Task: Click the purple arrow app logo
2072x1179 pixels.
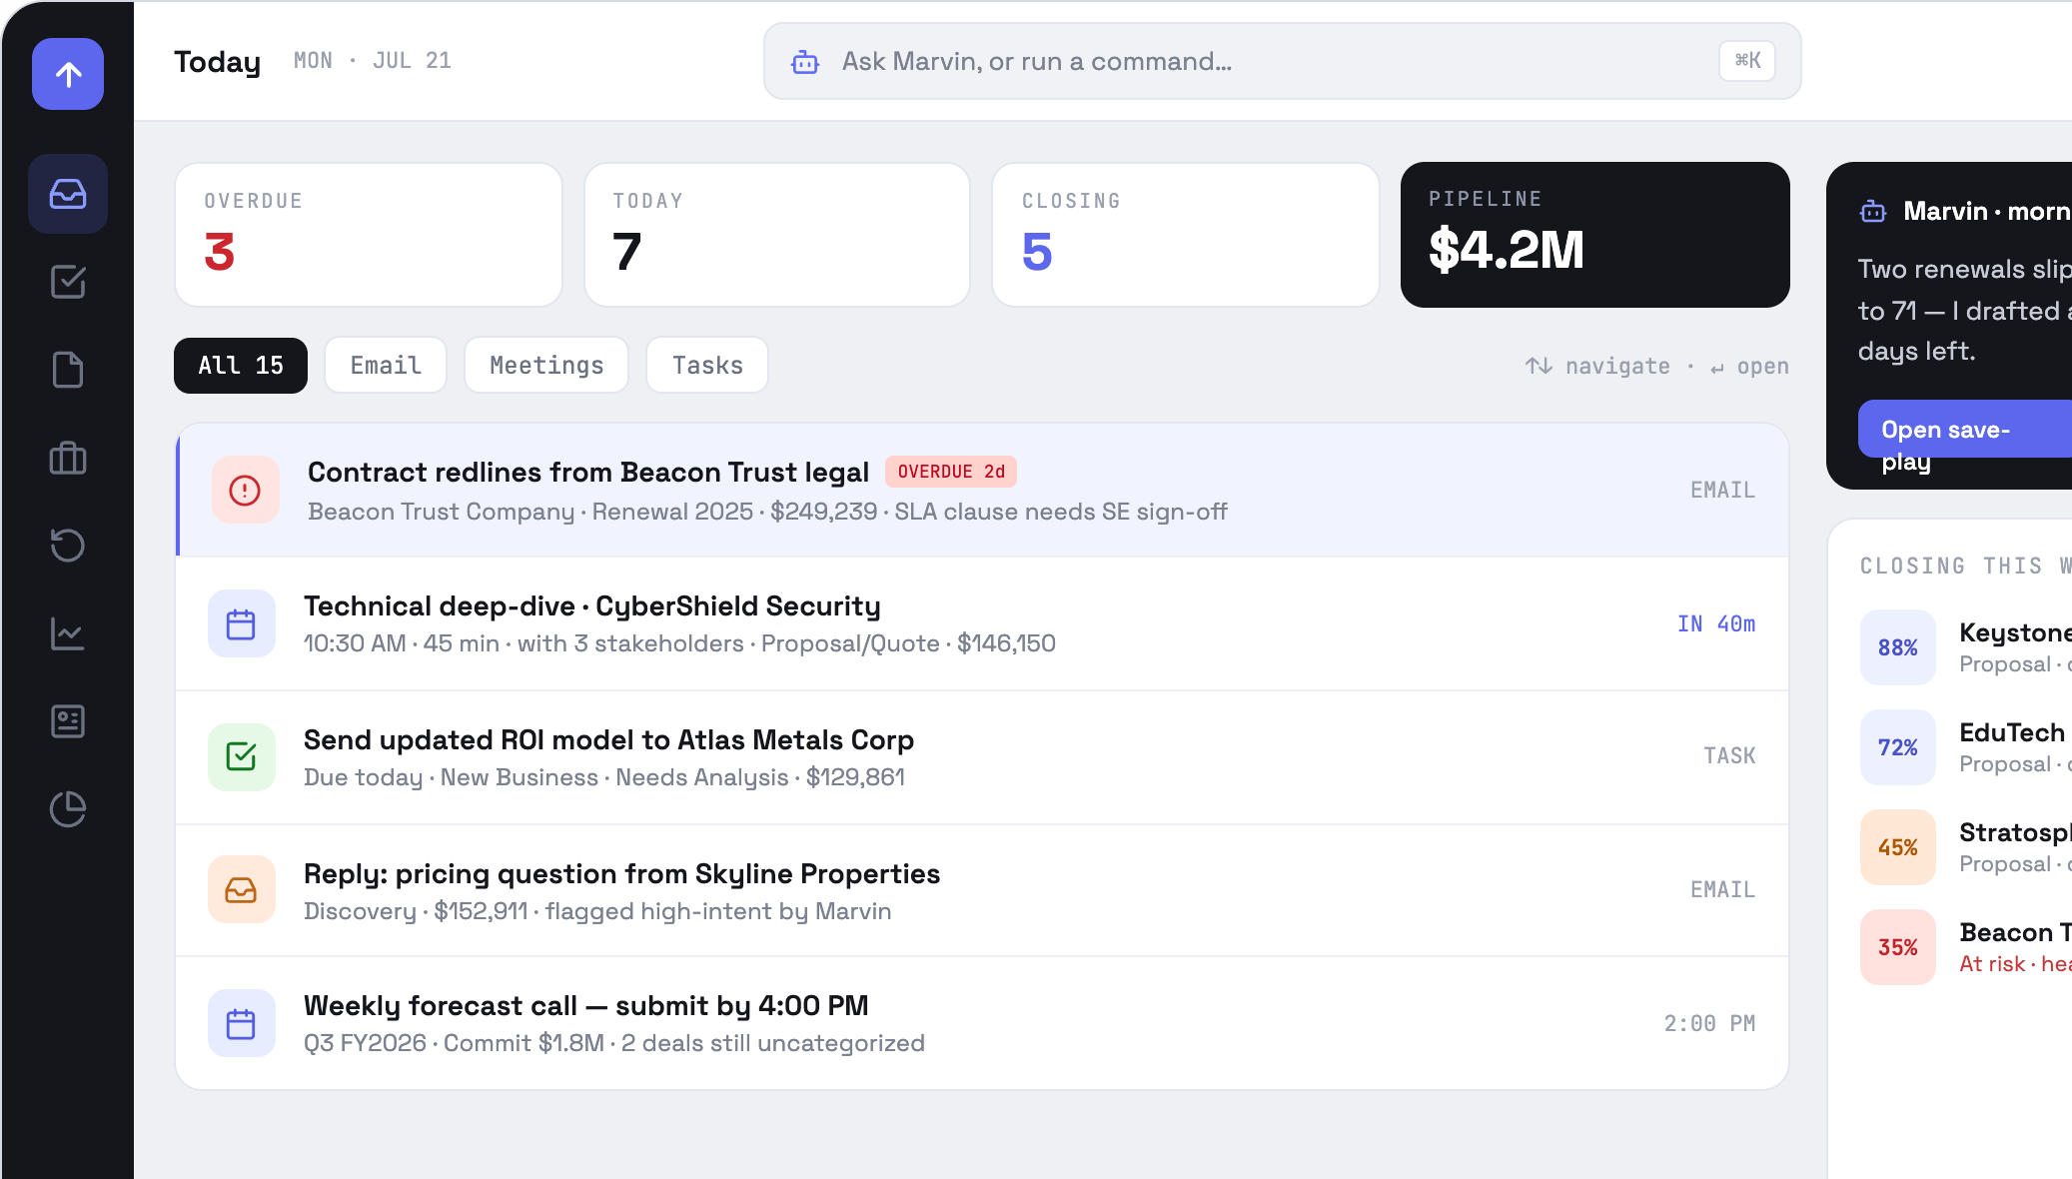Action: point(68,74)
